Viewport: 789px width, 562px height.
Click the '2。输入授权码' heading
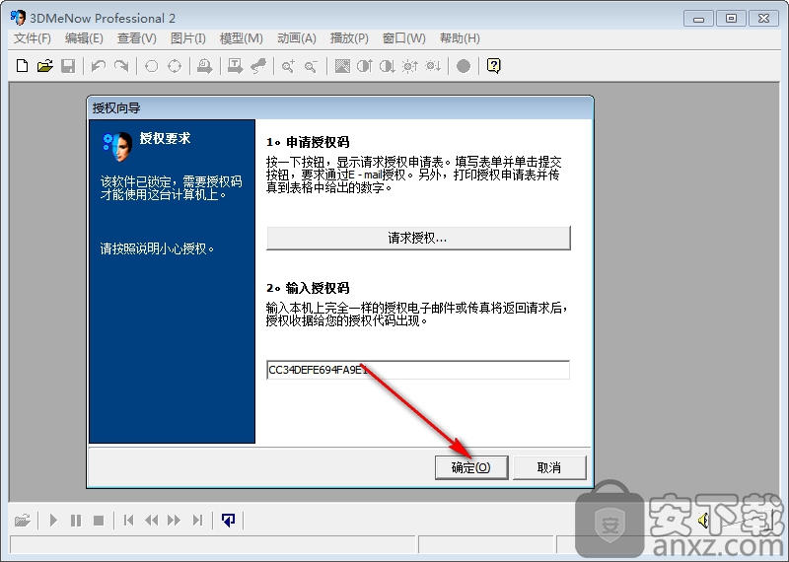[308, 288]
